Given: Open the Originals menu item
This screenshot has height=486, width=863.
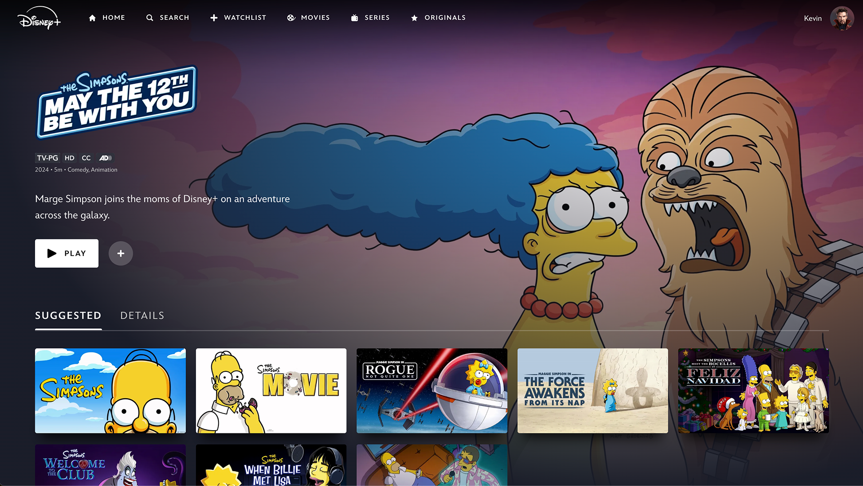Looking at the screenshot, I should [x=445, y=18].
